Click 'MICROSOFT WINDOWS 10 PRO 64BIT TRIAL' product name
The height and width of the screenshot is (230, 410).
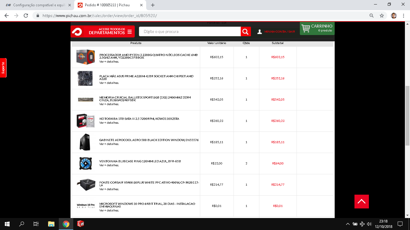pyautogui.click(x=147, y=205)
